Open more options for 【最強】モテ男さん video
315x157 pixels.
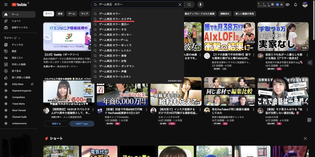pos(308,110)
